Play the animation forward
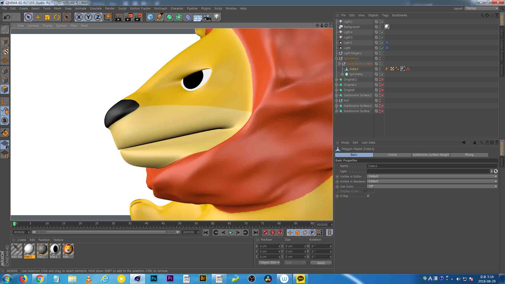The height and width of the screenshot is (284, 505). (x=230, y=232)
